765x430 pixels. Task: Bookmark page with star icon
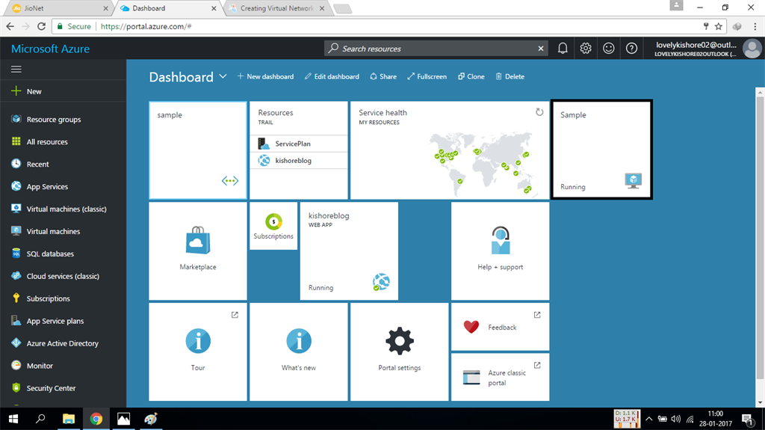[718, 26]
